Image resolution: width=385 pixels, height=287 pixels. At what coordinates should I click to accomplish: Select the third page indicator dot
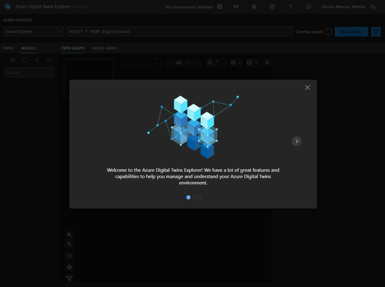coord(200,197)
